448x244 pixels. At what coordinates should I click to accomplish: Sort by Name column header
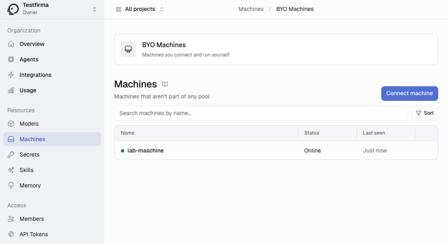pos(127,133)
